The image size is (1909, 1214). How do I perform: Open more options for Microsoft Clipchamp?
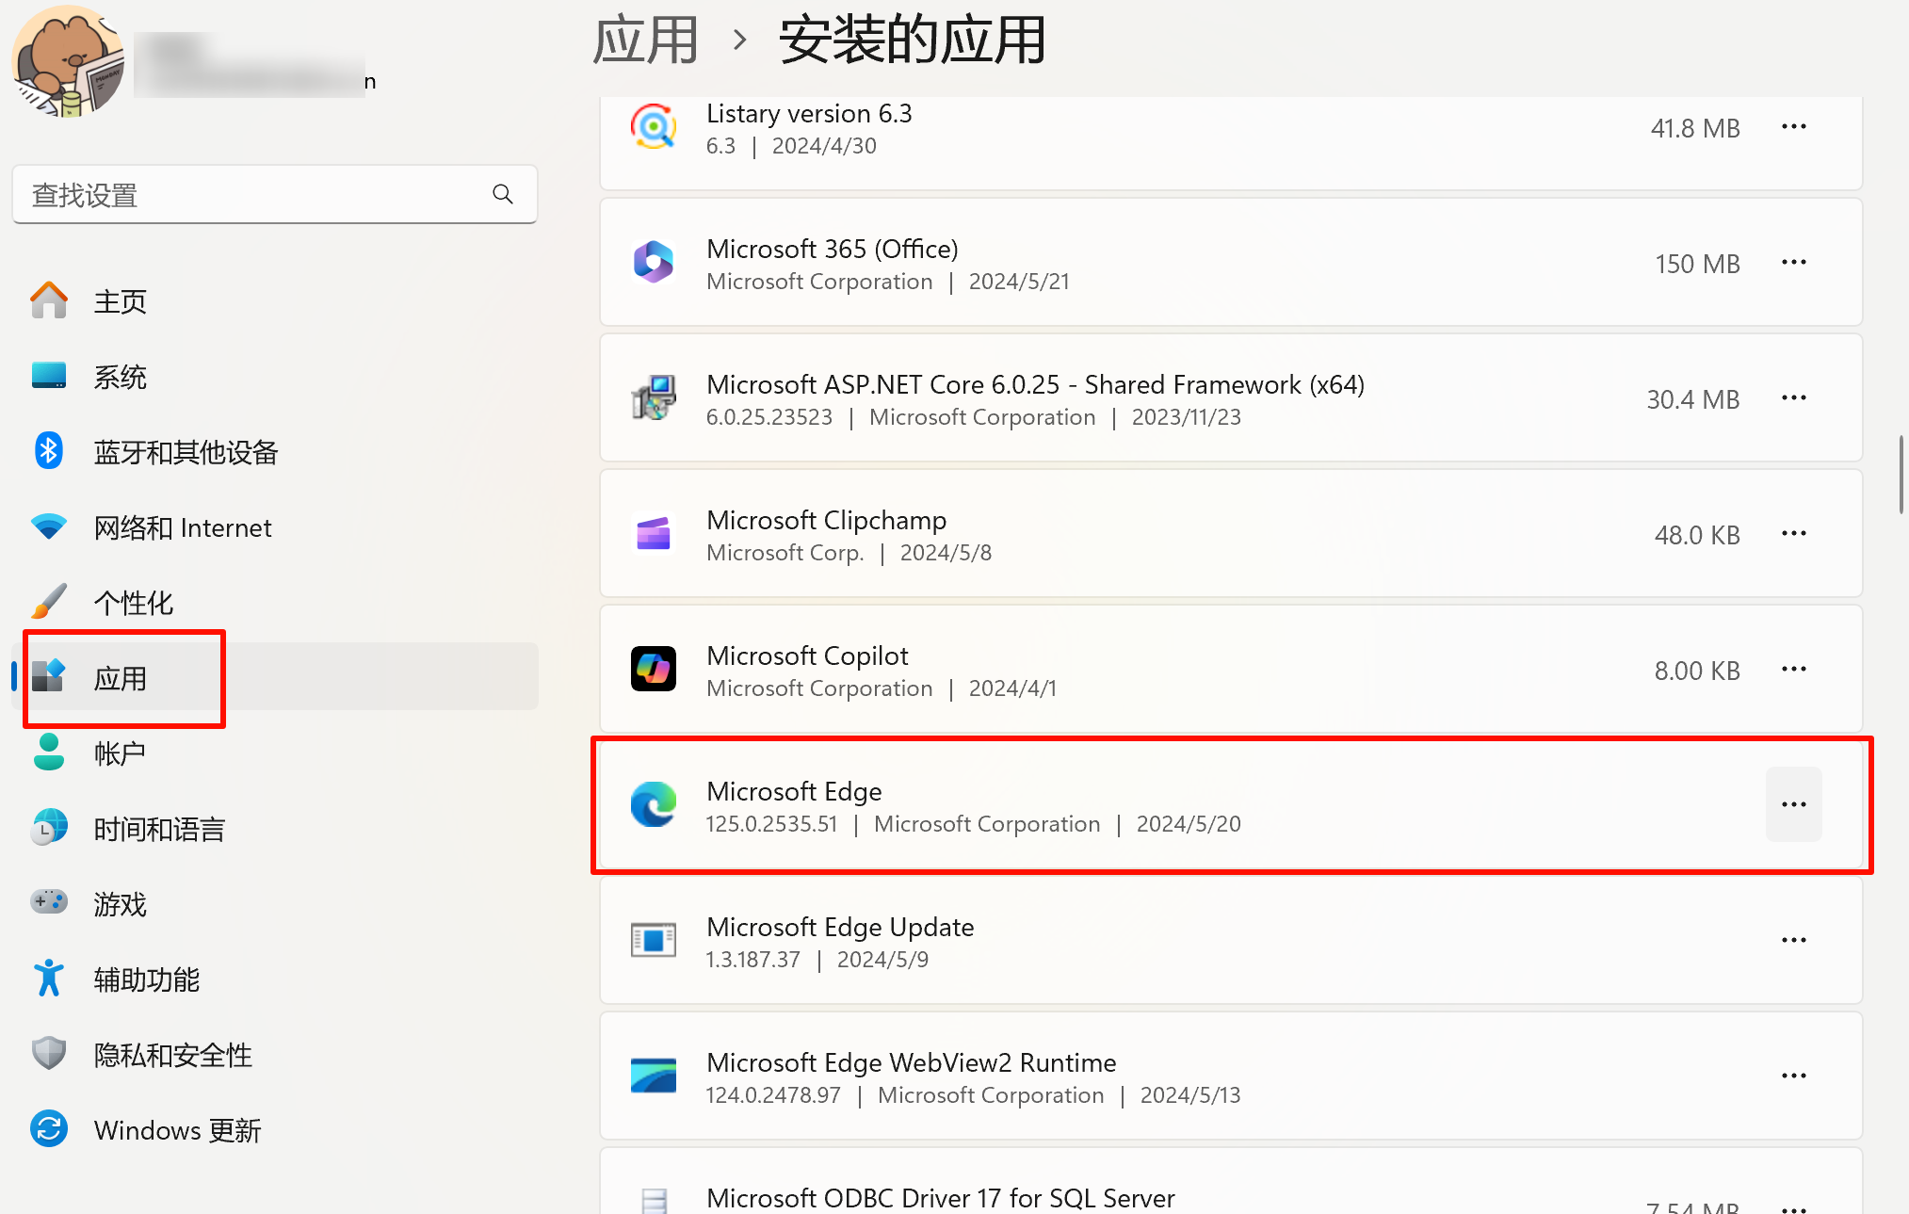(1793, 534)
